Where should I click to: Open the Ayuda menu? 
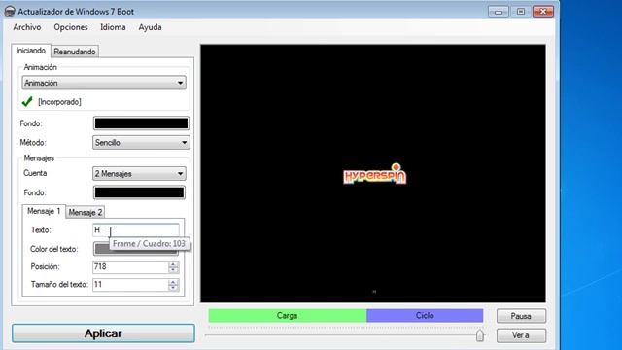pyautogui.click(x=150, y=27)
